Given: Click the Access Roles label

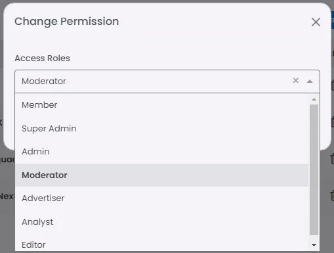Looking at the screenshot, I should tap(42, 58).
